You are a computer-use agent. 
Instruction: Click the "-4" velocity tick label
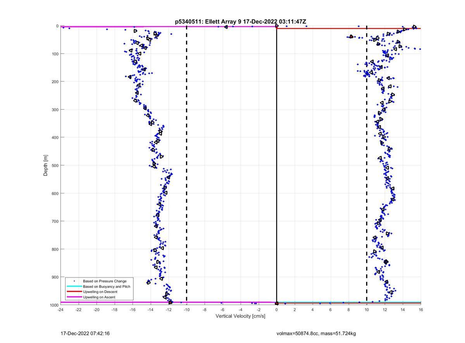coord(241,310)
